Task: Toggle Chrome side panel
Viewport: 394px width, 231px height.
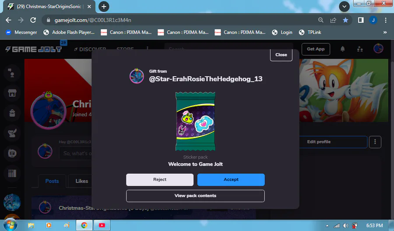Action: click(x=361, y=20)
